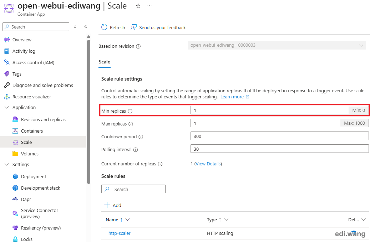Click the View Details link
This screenshot has width=370, height=242.
point(208,164)
